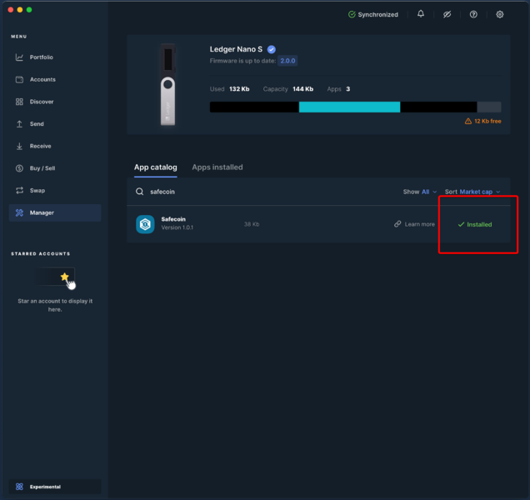Click the Send upload-arrow icon
Screen dimensions: 530x500
click(19, 124)
